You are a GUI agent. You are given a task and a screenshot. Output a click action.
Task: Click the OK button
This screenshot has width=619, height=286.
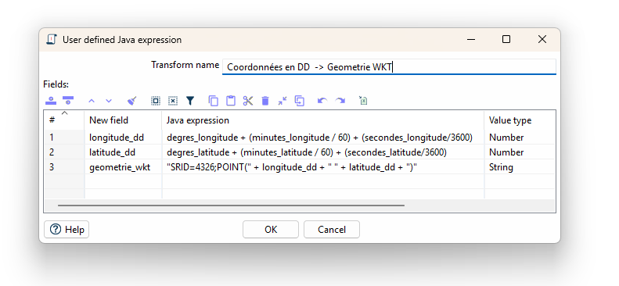(x=271, y=229)
